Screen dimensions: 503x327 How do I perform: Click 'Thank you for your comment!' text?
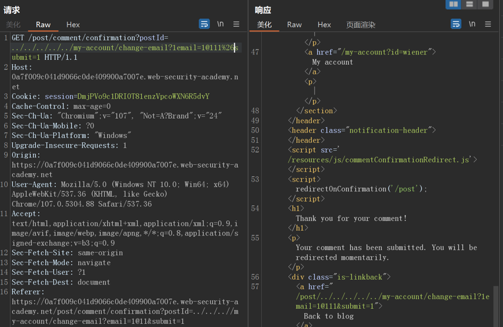pos(351,219)
